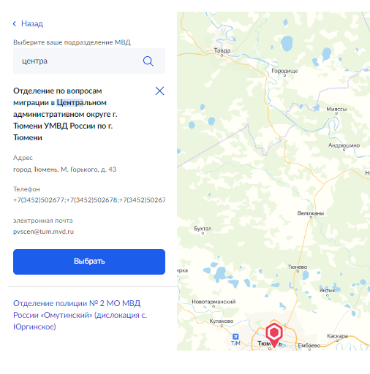Click the email pvscen@tum.mvd.ru
Viewport: 370px width, 374px height.
(43, 232)
